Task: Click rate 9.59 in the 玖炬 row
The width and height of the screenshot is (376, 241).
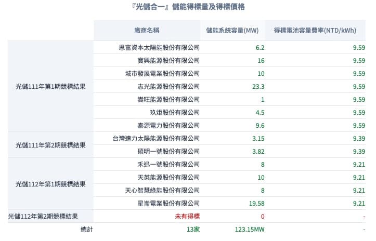Action: [359, 112]
